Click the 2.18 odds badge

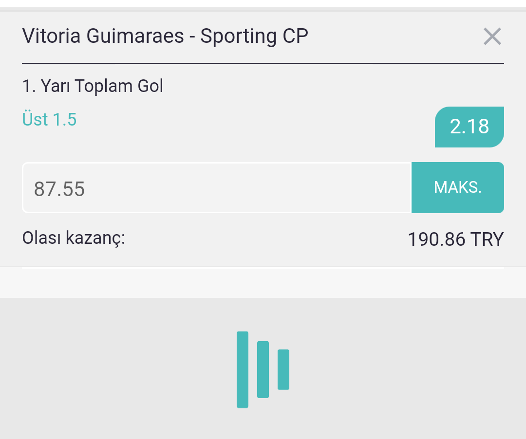(x=470, y=127)
